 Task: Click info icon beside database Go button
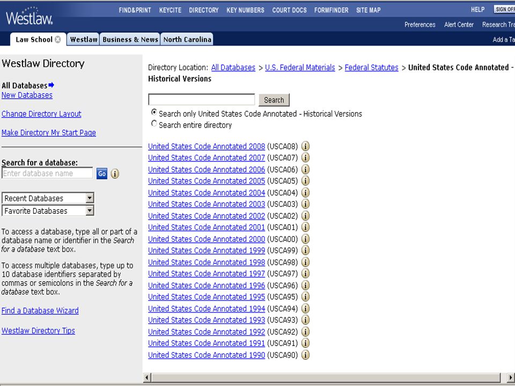(x=115, y=174)
